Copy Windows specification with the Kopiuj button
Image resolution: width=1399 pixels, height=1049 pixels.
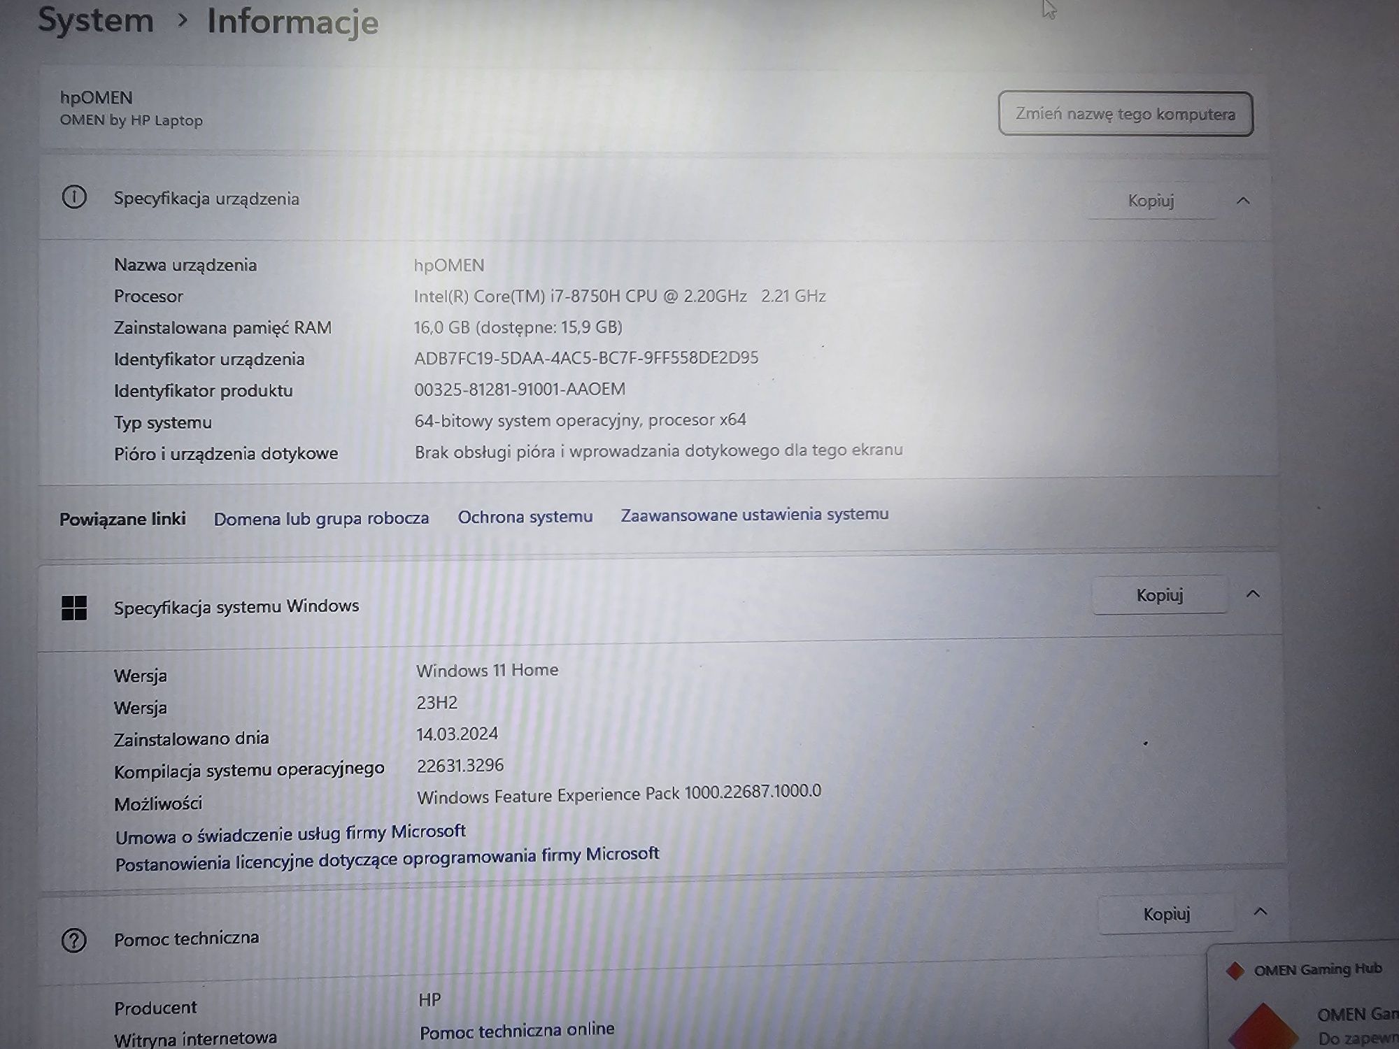tap(1160, 595)
